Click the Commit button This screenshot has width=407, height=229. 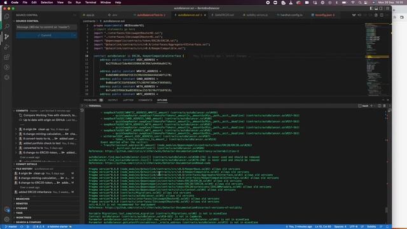(x=44, y=36)
